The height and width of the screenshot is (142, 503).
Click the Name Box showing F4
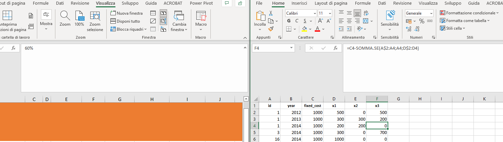[273, 48]
